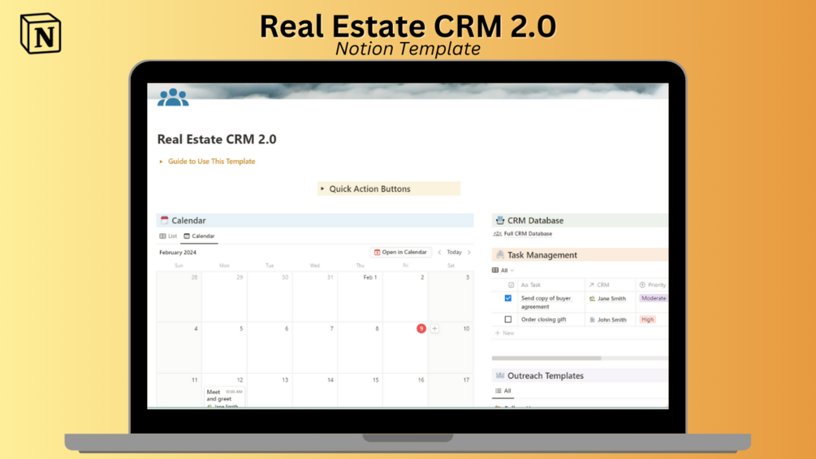This screenshot has width=816, height=459.
Task: Click the plus icon beside day 9
Action: (x=434, y=328)
